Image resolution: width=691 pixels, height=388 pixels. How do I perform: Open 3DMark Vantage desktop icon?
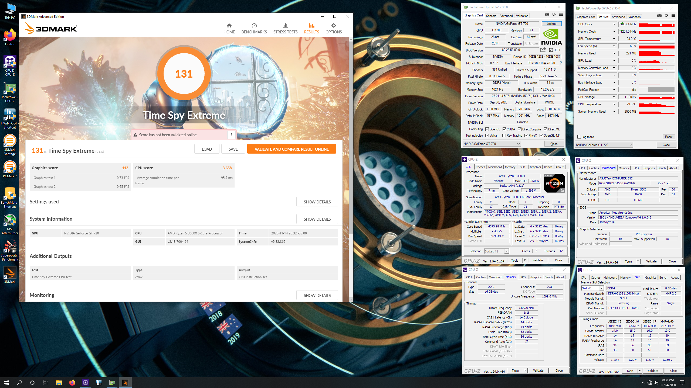(x=10, y=145)
